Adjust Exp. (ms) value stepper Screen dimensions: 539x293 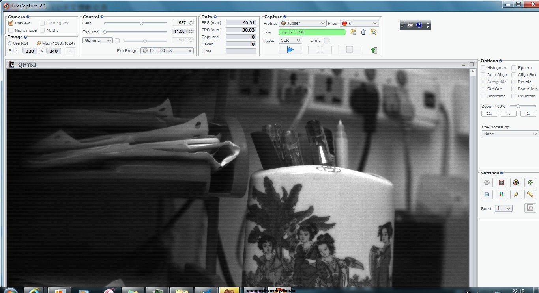pyautogui.click(x=191, y=32)
